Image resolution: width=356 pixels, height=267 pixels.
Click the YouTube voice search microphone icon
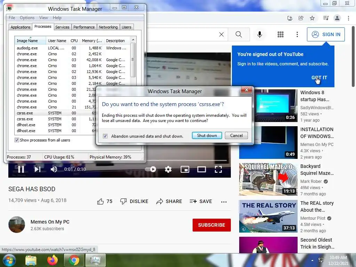click(259, 34)
